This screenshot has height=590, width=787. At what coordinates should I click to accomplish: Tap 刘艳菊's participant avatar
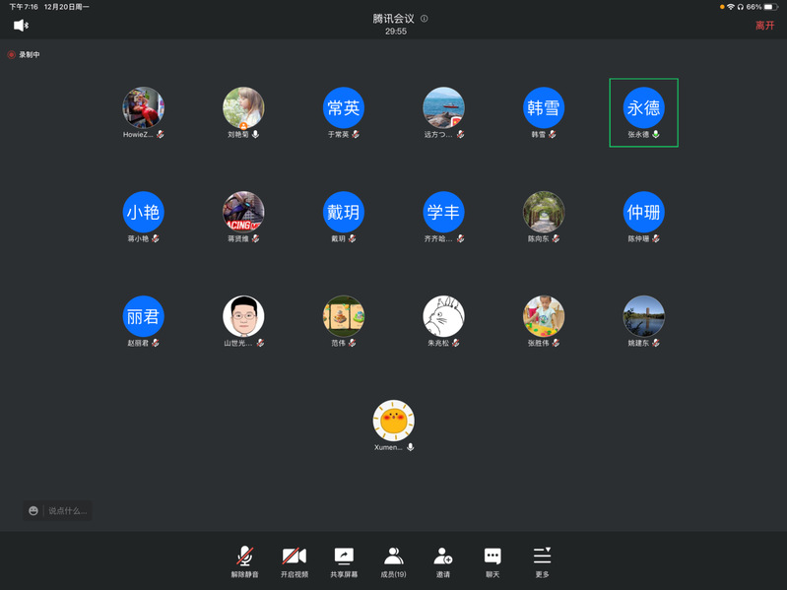(x=243, y=107)
